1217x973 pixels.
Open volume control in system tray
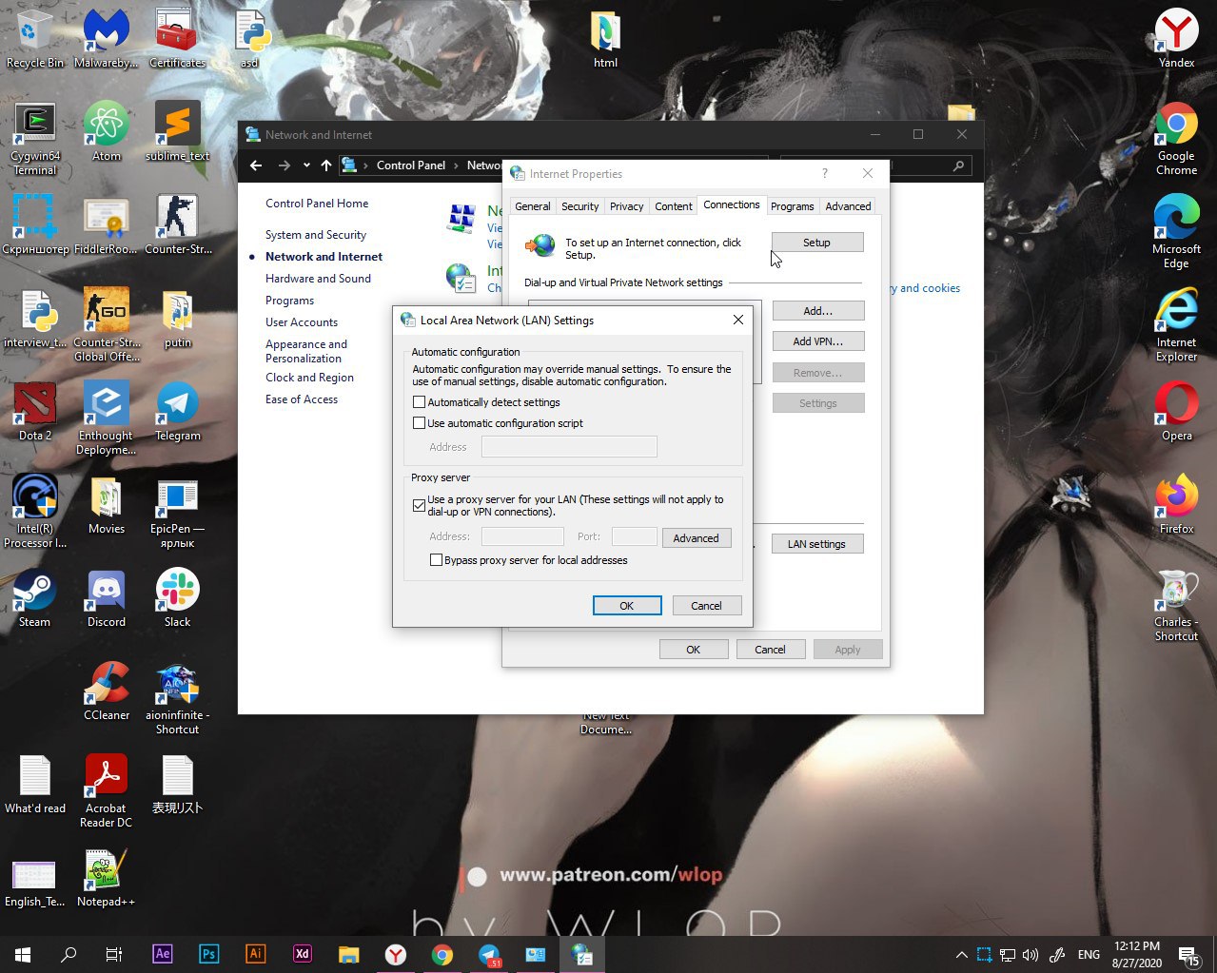[x=1031, y=955]
